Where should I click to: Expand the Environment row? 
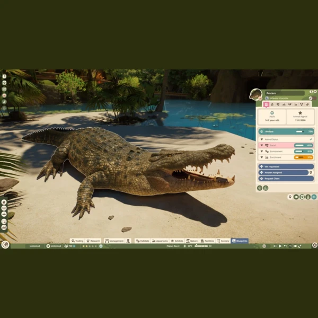(x=286, y=151)
